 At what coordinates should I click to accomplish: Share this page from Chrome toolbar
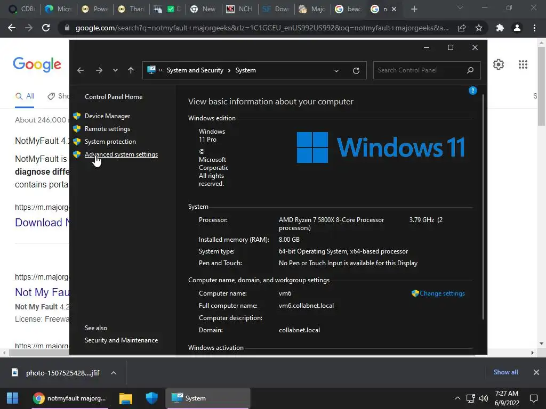point(462,28)
